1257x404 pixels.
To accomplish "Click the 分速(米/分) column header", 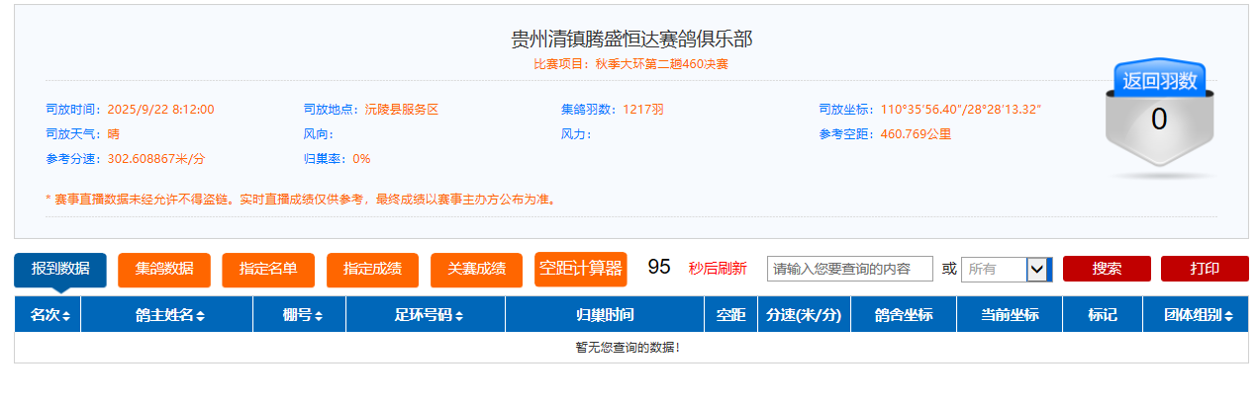I will (804, 315).
